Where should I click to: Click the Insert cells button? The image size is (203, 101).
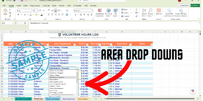126,10
